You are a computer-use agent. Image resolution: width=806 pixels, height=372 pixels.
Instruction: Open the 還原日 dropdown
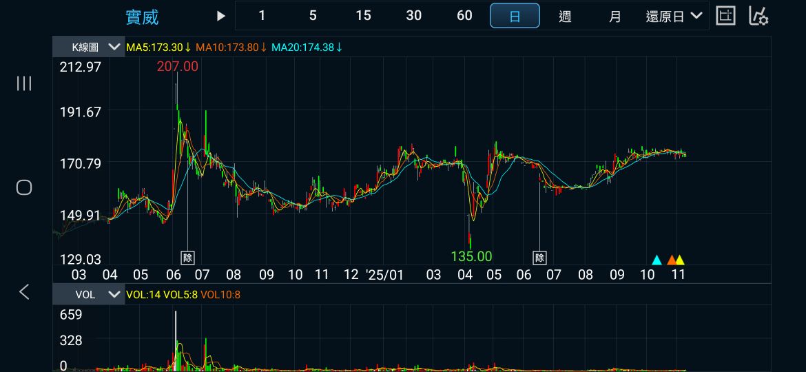(x=674, y=16)
